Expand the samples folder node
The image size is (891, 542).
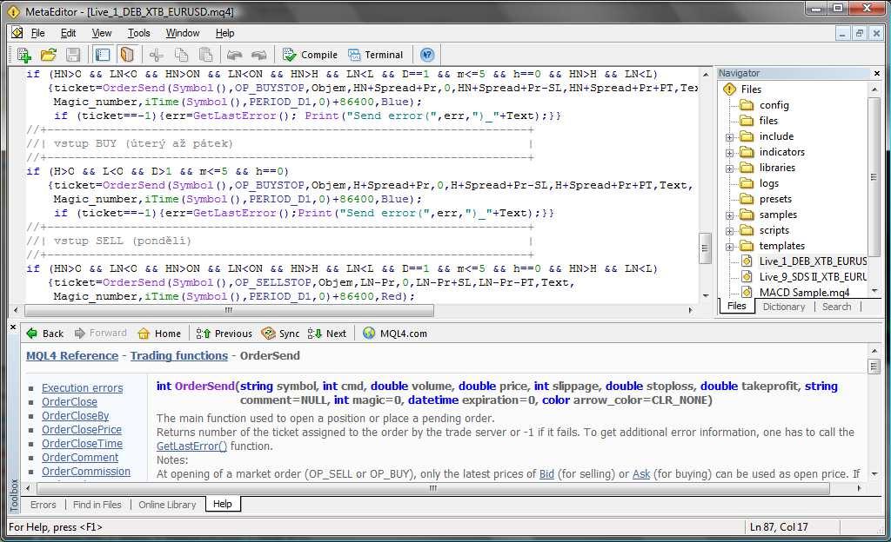730,215
